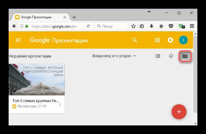Viewport: 206px width, 134px height.
Task: Bookmark this page with the star icon
Action: click(133, 26)
